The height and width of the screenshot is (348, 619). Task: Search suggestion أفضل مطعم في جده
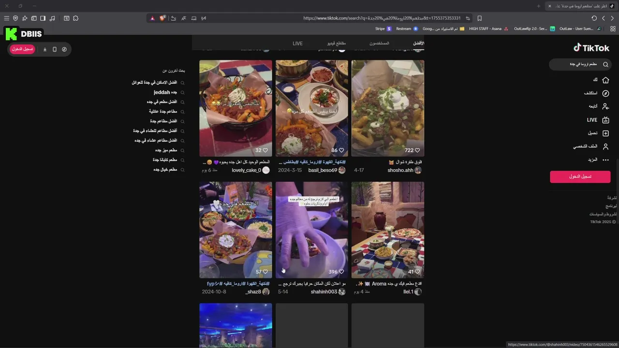point(162,102)
